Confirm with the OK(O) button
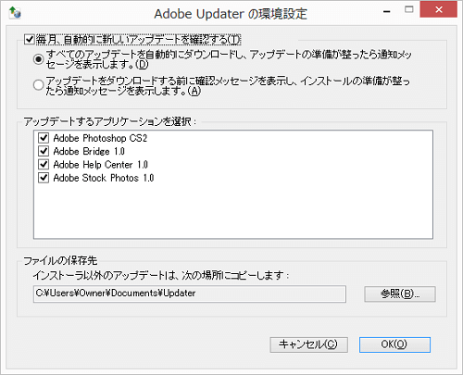The image size is (463, 375). coord(394,344)
